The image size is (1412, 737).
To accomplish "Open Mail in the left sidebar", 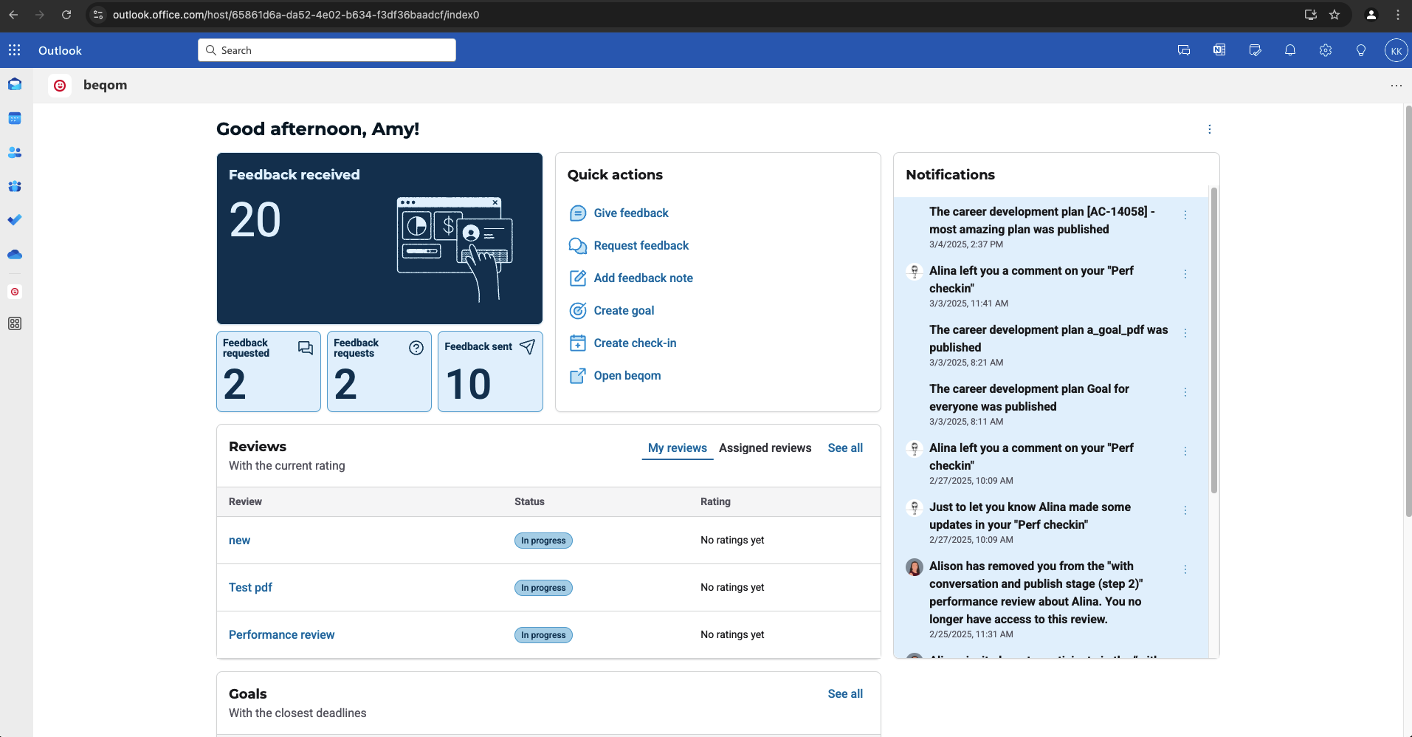I will tap(15, 84).
